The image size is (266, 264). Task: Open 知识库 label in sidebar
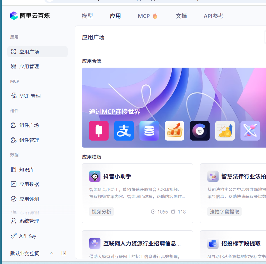(x=27, y=169)
